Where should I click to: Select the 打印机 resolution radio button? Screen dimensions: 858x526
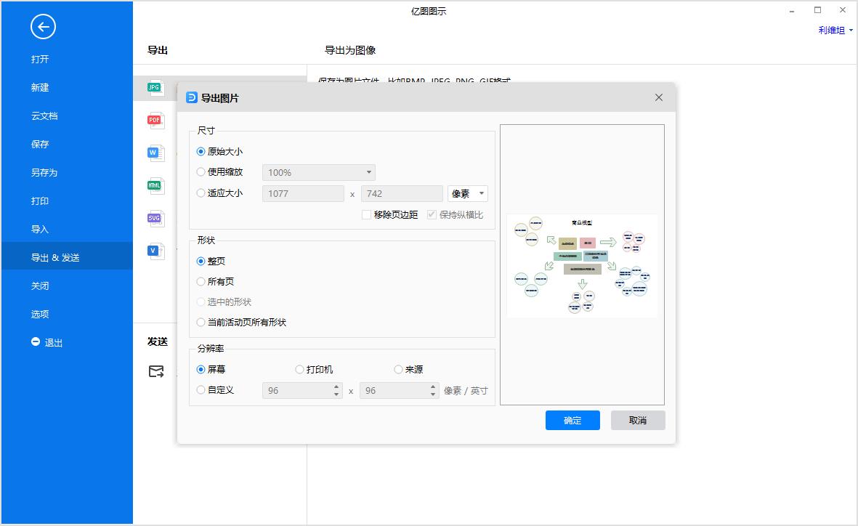pyautogui.click(x=299, y=369)
